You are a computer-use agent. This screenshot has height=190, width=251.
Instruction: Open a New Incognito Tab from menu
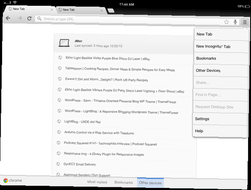(x=221, y=46)
